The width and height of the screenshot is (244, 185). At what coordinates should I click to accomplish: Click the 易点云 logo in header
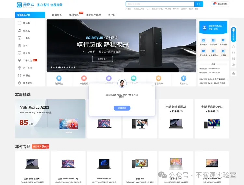pos(25,5)
